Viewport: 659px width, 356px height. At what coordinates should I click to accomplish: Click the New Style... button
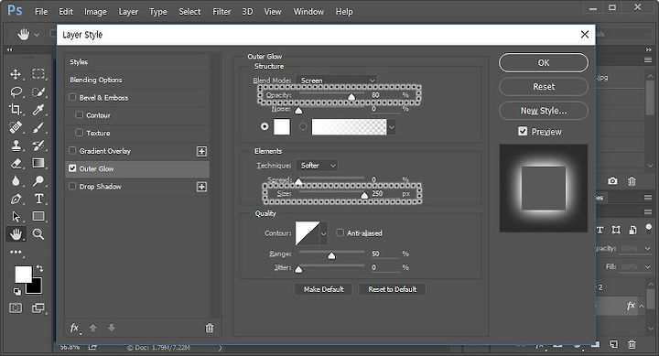[544, 111]
